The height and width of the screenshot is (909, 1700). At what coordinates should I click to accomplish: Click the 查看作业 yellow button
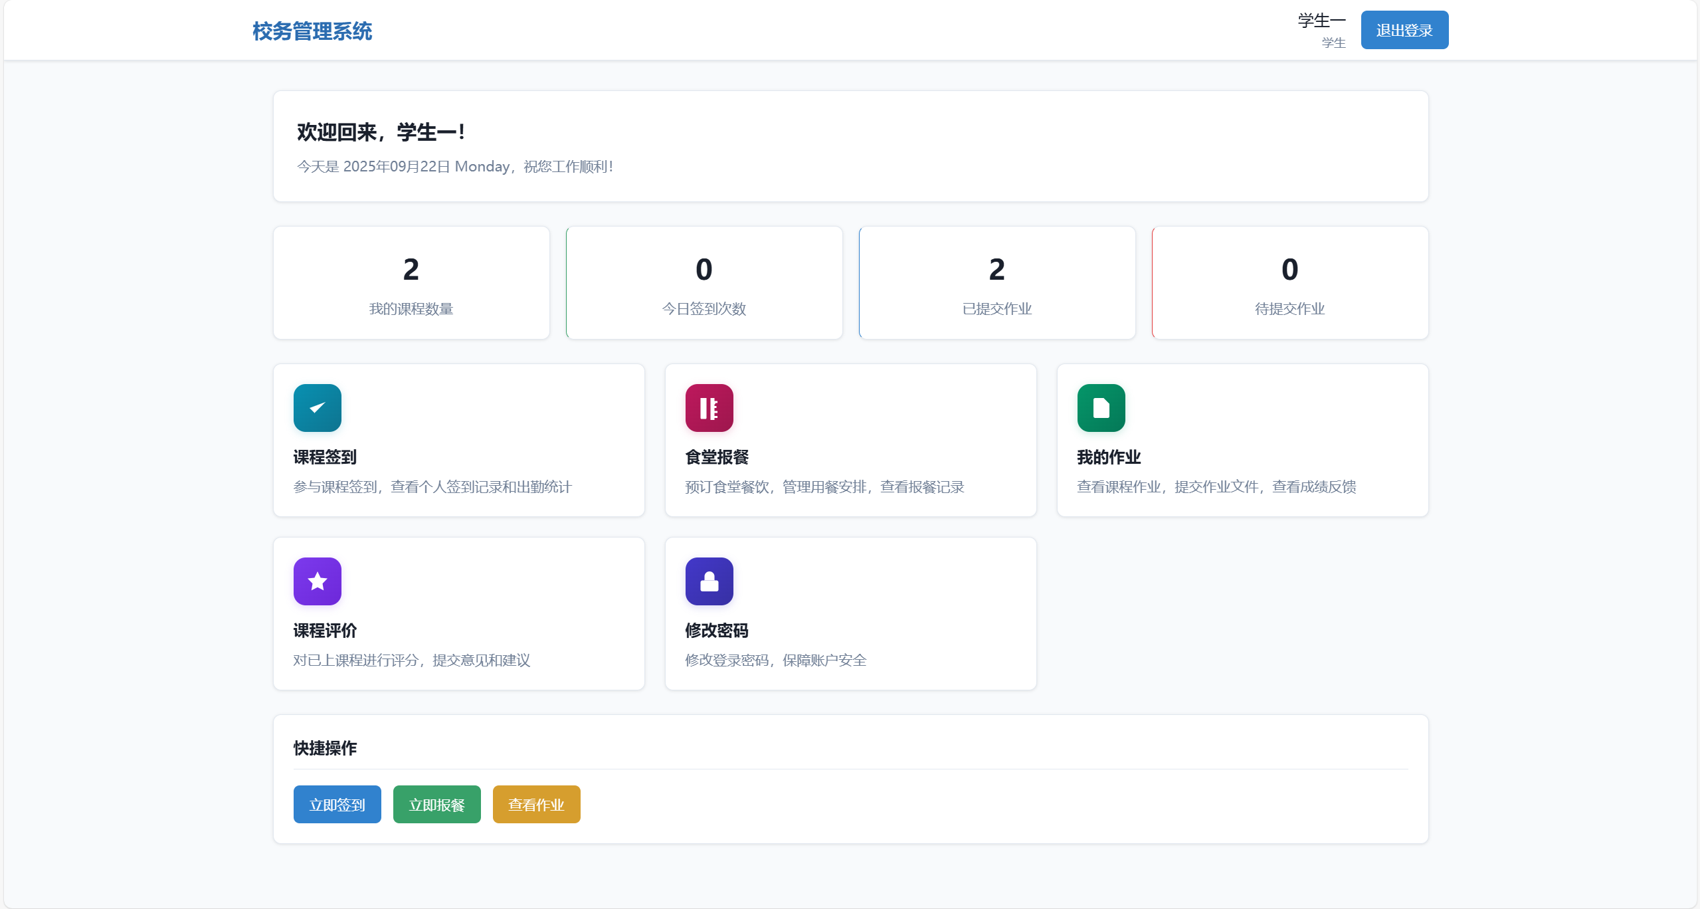click(535, 804)
